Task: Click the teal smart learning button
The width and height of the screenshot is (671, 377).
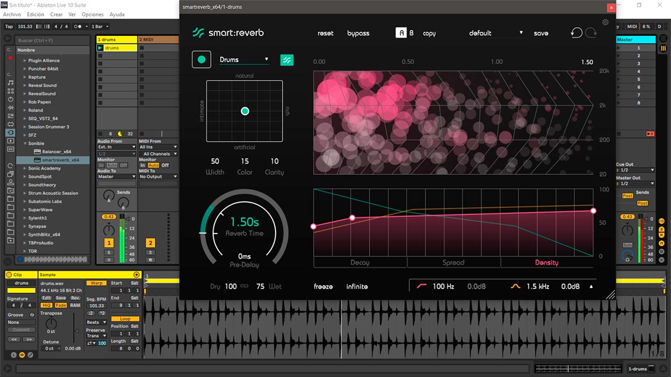Action: point(287,60)
